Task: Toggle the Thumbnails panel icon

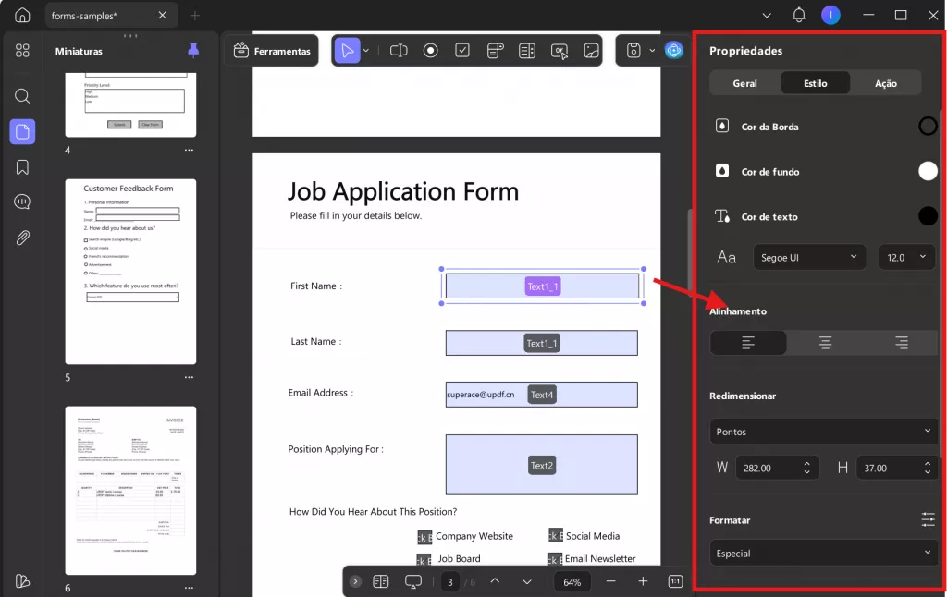Action: click(22, 131)
